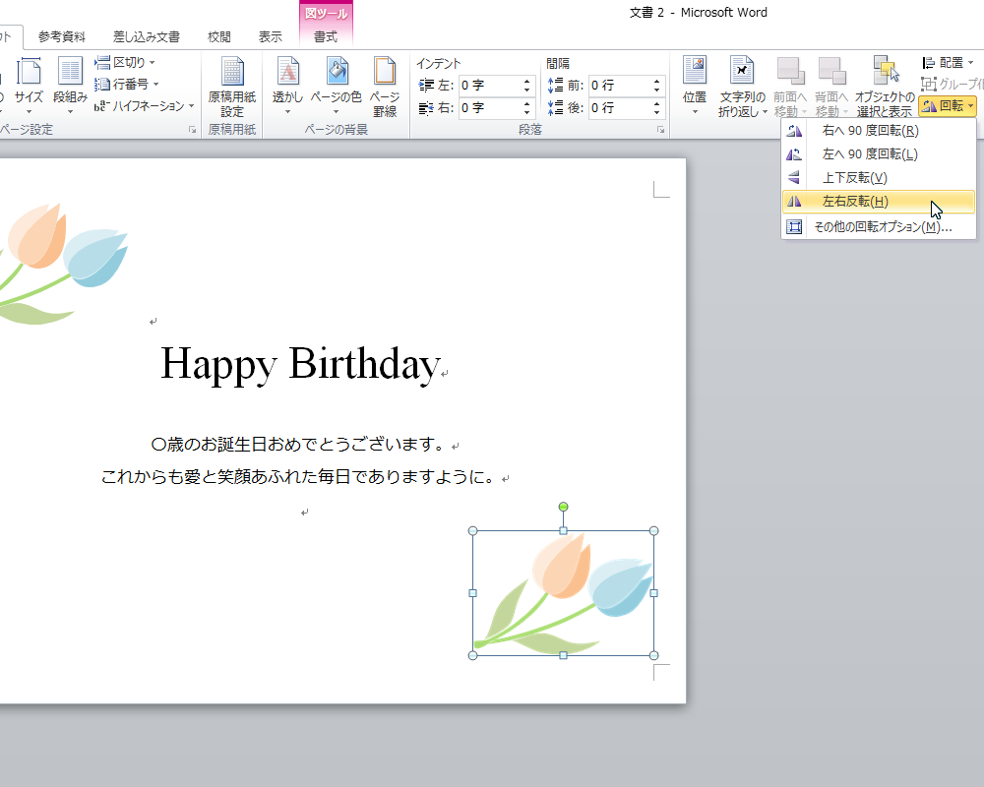Open 段落 paragraph dialog launcher
The image size is (984, 787).
coord(660,130)
